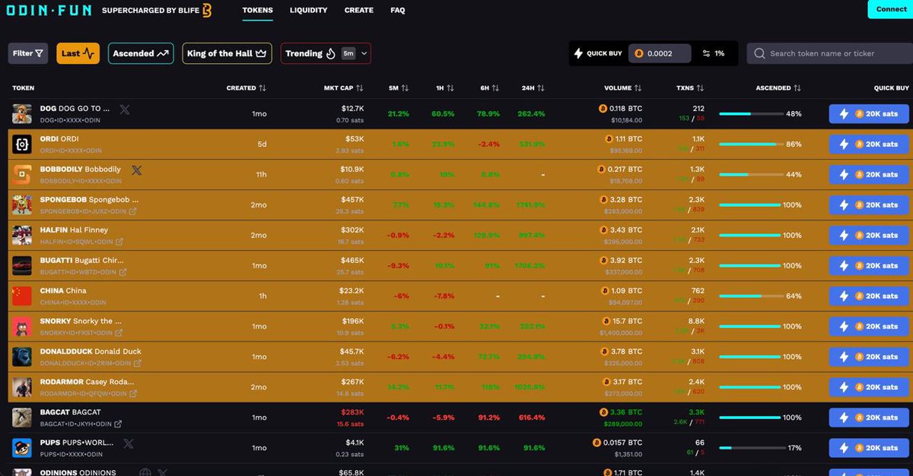Viewport: 913px width, 476px height.
Task: Click the SNORKY volume 15.7 BTC value
Action: click(622, 321)
